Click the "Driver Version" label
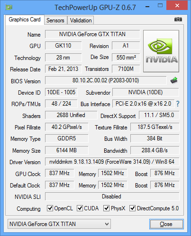This screenshot has width=191, height=236. click(25, 162)
